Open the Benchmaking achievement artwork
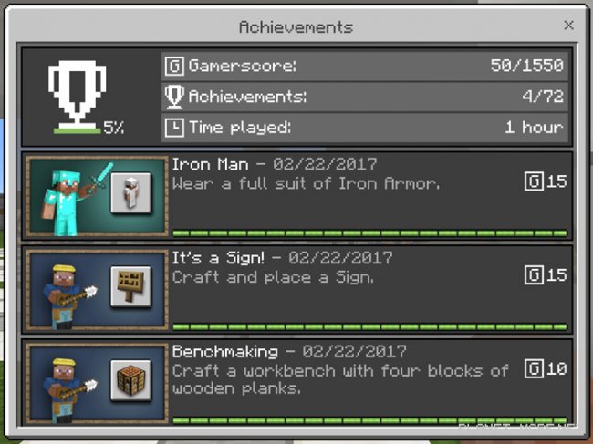 98,383
